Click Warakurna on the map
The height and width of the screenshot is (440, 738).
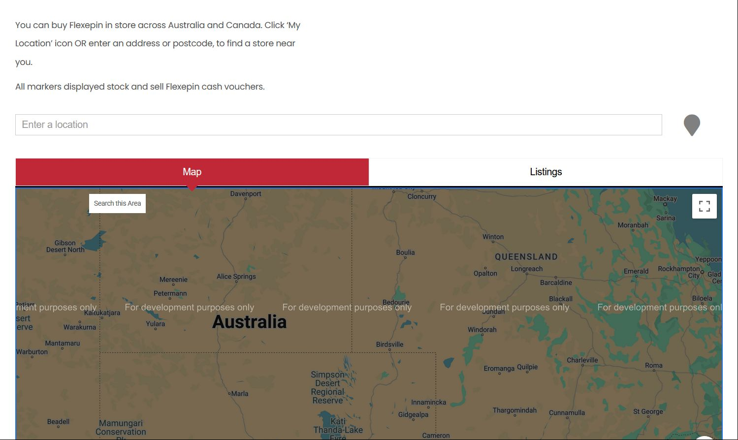pyautogui.click(x=80, y=327)
